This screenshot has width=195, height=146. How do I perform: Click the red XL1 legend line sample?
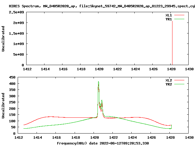pos(179,15)
